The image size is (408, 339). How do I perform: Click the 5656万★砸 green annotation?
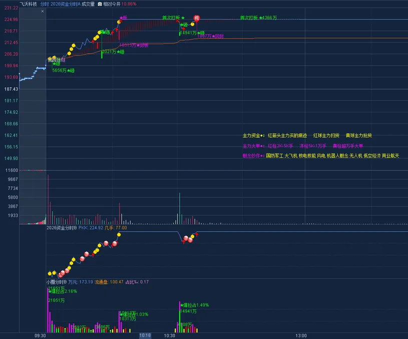pos(63,71)
